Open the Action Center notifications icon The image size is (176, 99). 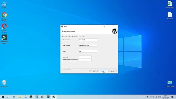172,97
